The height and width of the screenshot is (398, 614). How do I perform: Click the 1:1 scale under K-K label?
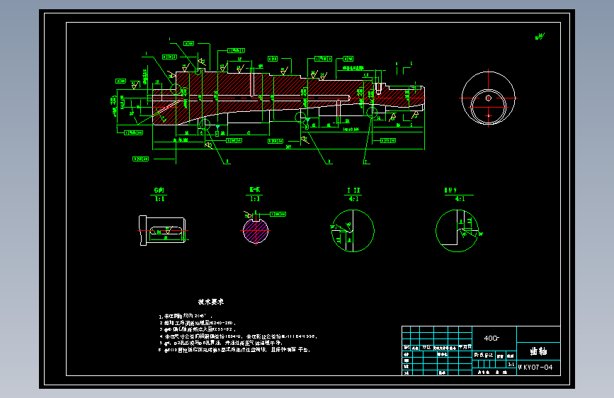[x=254, y=199]
